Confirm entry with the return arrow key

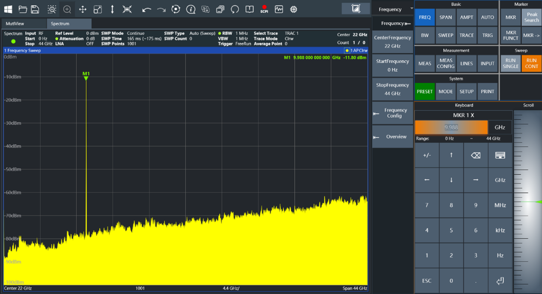[x=500, y=281]
